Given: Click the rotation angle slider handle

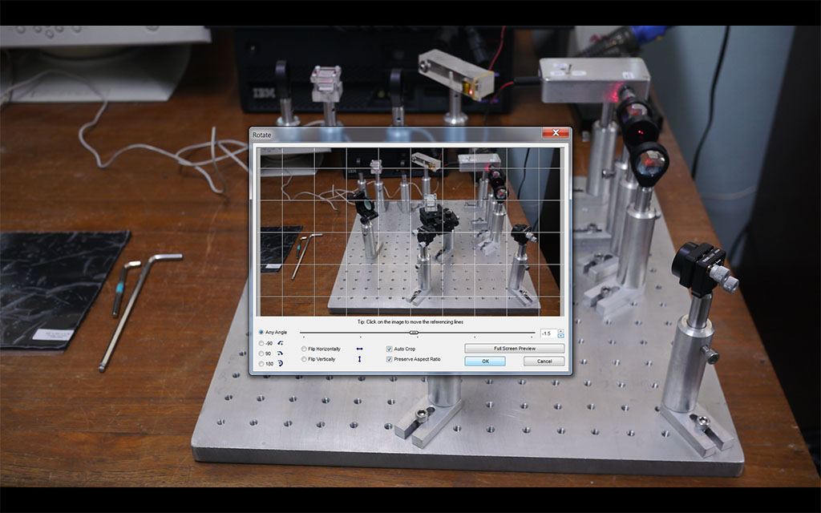Looking at the screenshot, I should pyautogui.click(x=414, y=332).
